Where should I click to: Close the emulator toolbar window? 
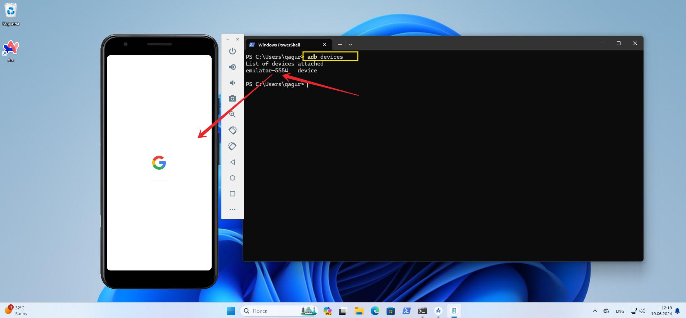(x=238, y=39)
